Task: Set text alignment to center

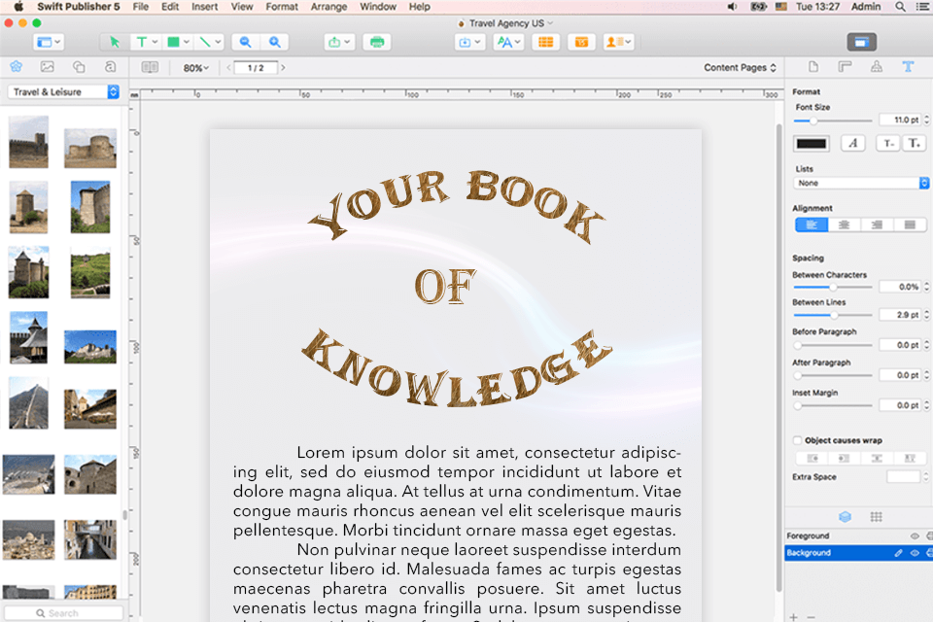Action: coord(845,225)
